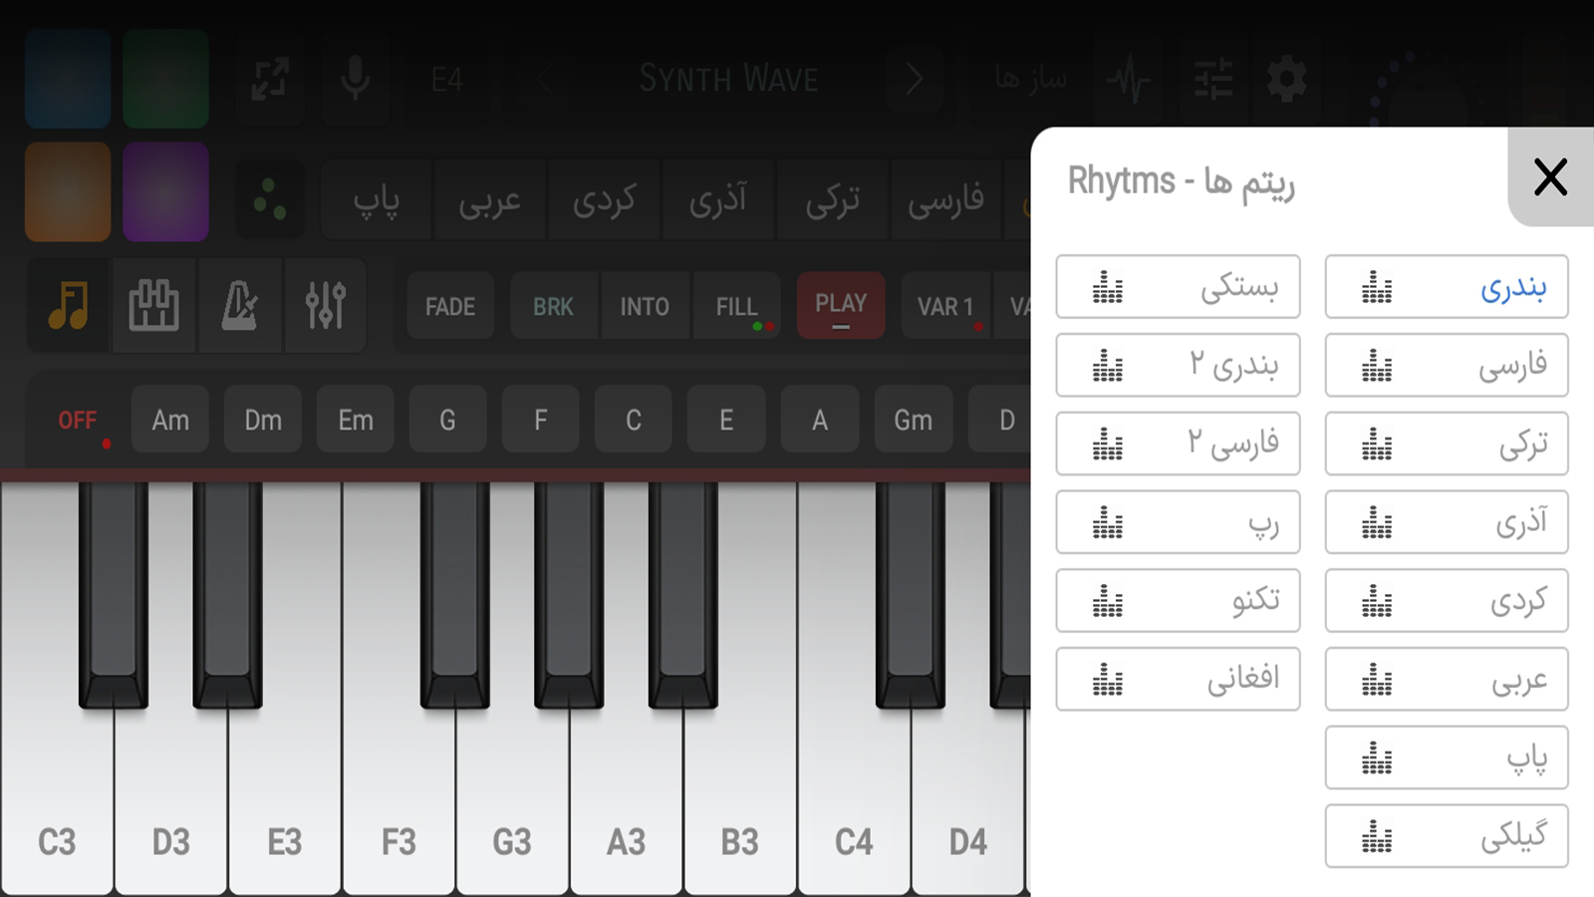Viewport: 1594px width, 897px height.
Task: Click the keyboard piano icon
Action: (153, 305)
